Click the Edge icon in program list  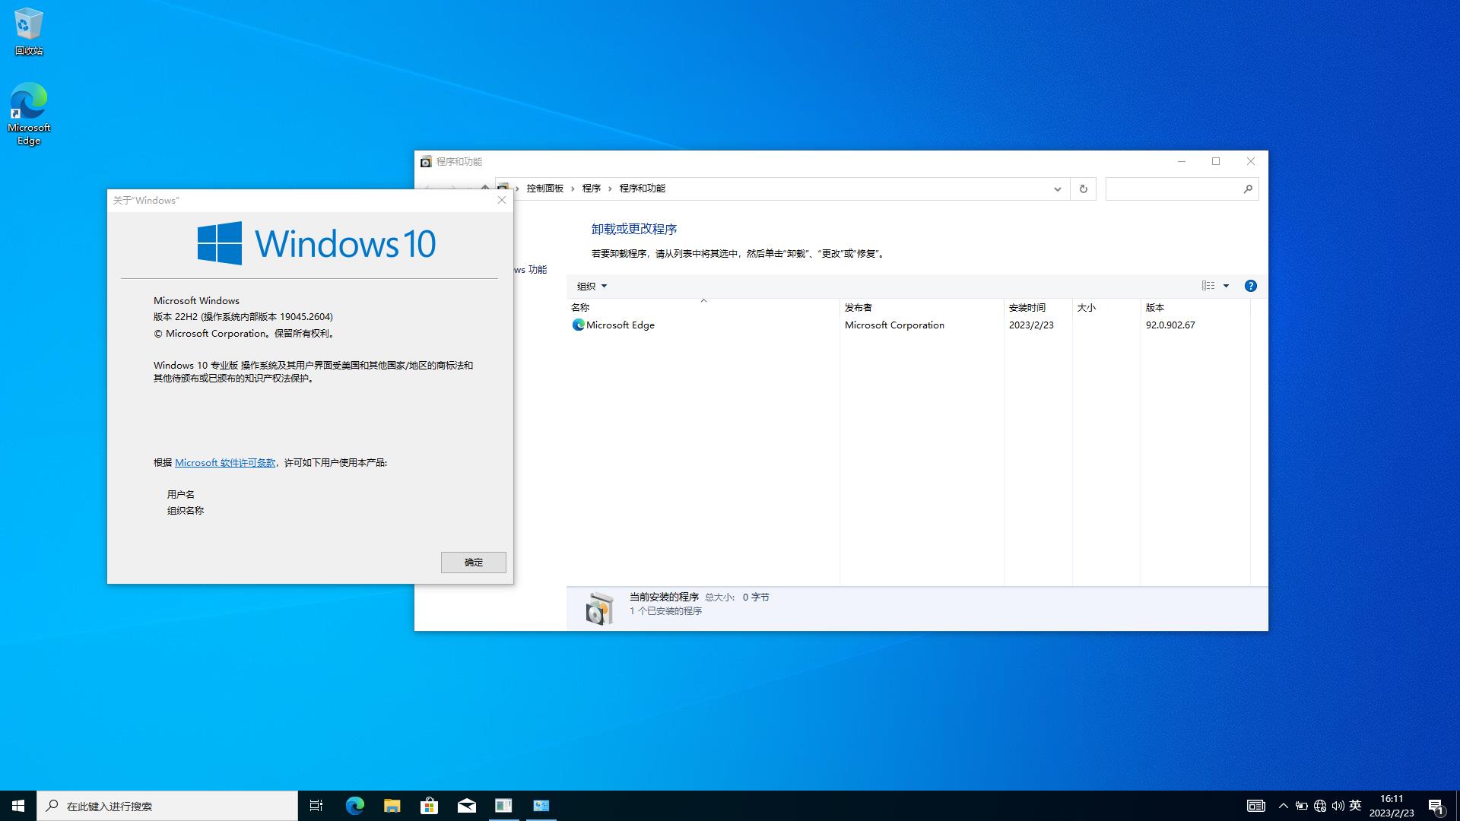[578, 325]
